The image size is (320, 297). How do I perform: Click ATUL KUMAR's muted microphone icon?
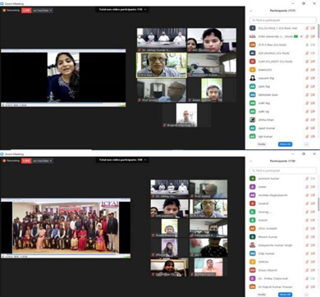307,228
